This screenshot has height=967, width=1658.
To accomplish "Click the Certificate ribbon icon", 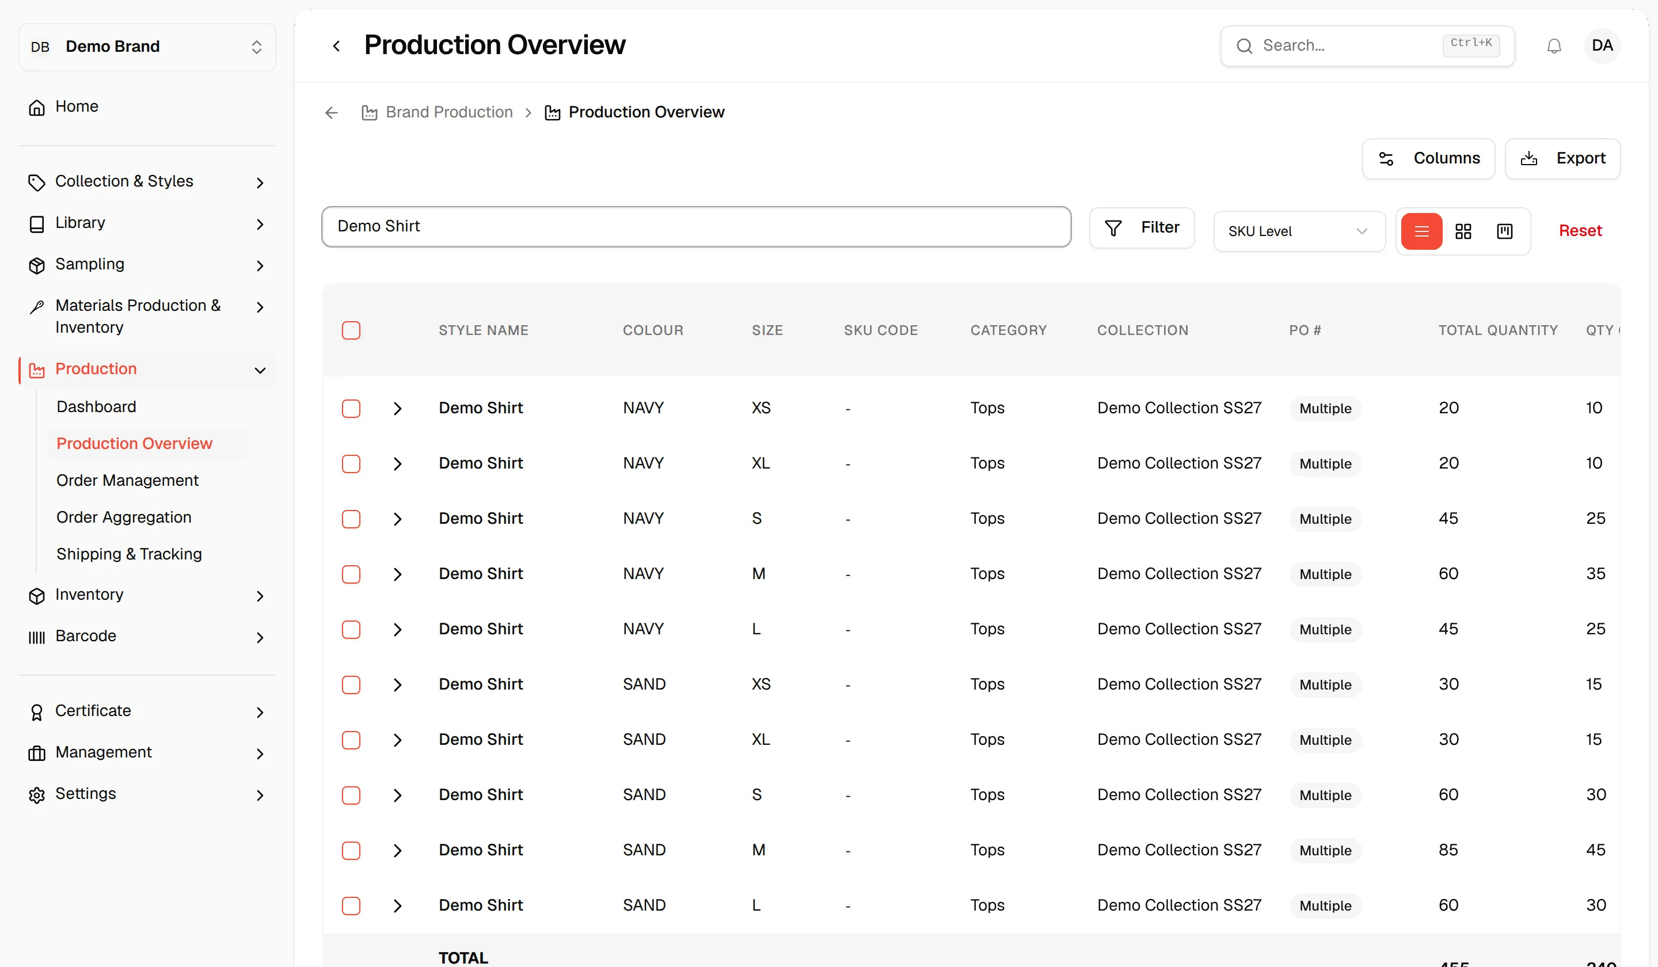I will click(37, 712).
